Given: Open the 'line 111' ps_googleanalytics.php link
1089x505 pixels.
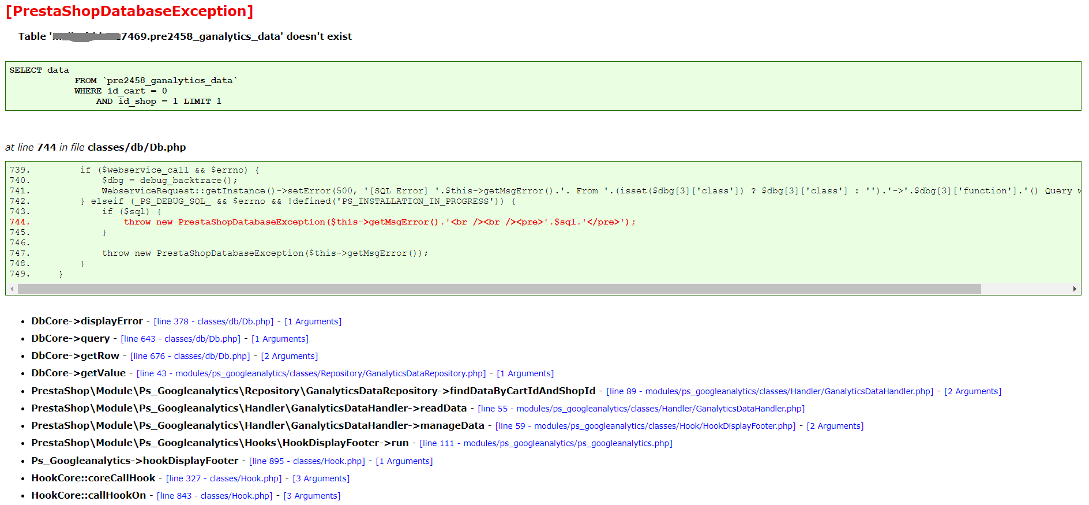Looking at the screenshot, I should (x=546, y=443).
